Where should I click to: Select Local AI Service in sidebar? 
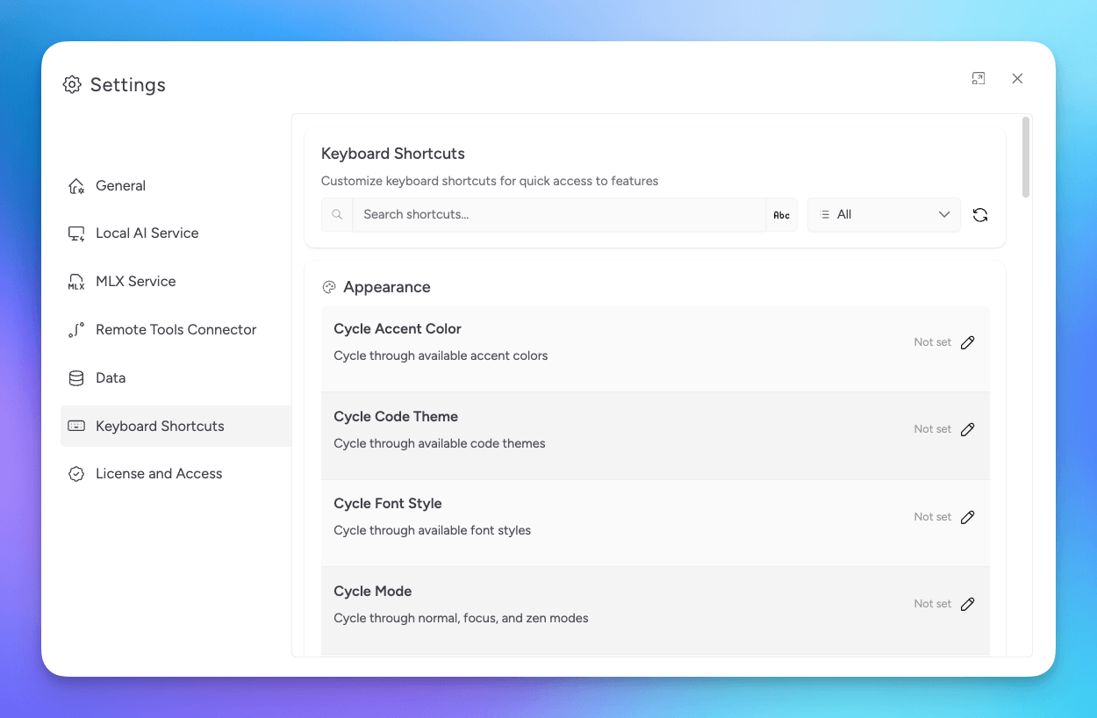pos(147,233)
